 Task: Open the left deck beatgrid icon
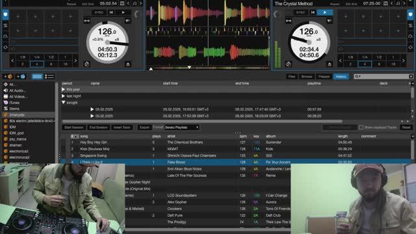[122, 3]
